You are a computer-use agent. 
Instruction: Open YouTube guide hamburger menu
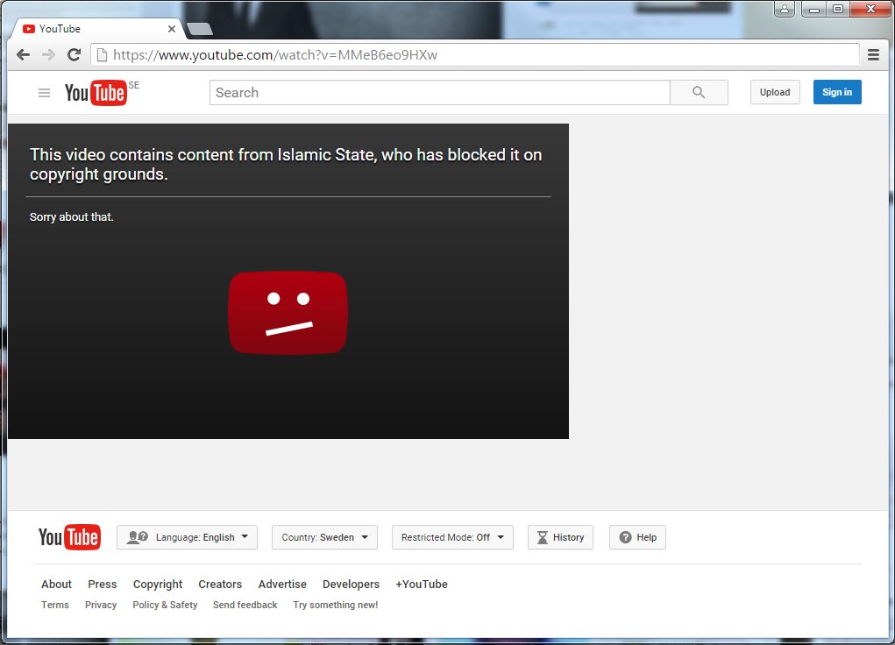tap(44, 93)
